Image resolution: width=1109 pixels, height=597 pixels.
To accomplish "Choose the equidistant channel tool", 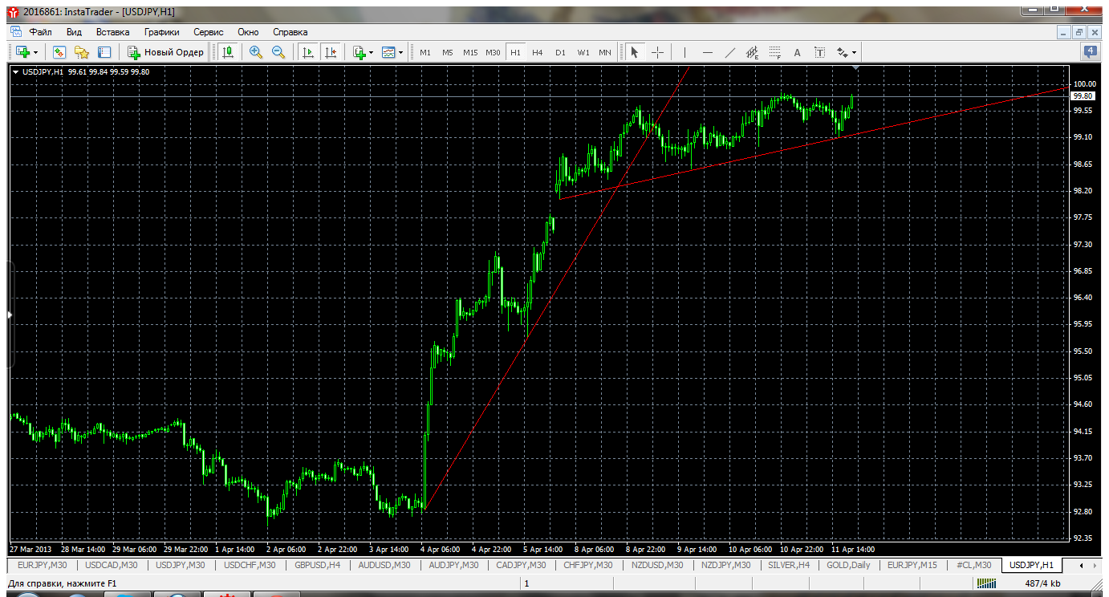I will pos(752,52).
